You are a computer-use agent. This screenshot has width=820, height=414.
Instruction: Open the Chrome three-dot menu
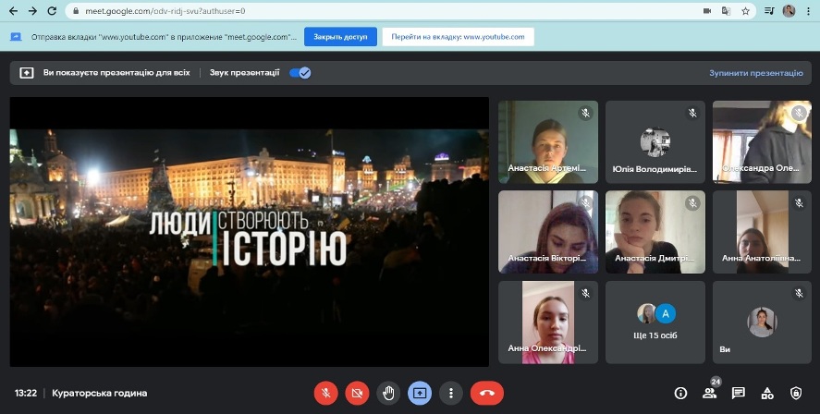coord(809,10)
